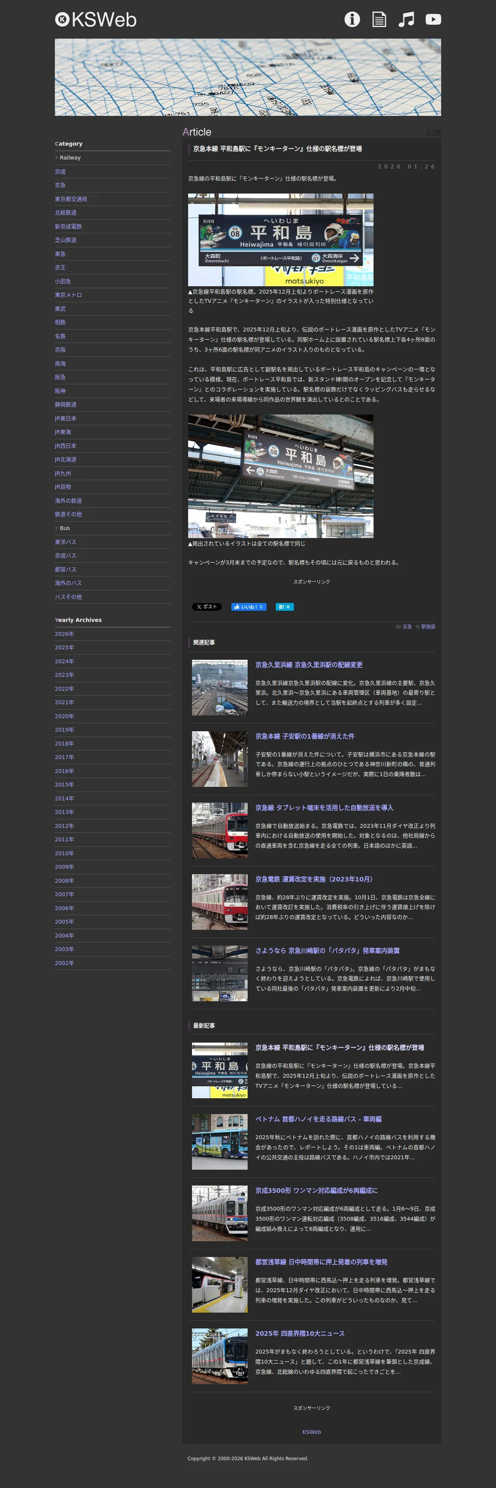This screenshot has height=1488, width=496.
Task: Open the JR貨物 category
Action: coord(63,487)
